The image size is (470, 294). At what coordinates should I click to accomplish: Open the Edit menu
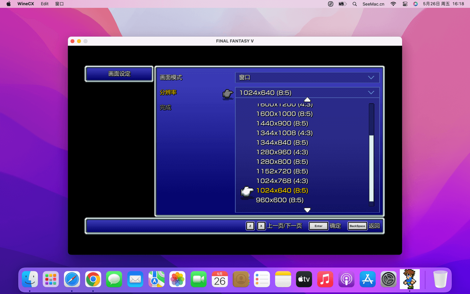[x=45, y=4]
